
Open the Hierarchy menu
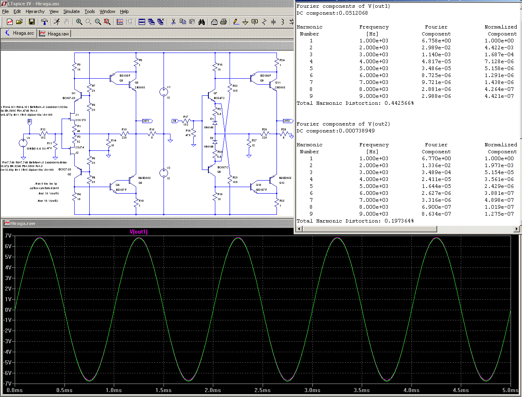(35, 11)
